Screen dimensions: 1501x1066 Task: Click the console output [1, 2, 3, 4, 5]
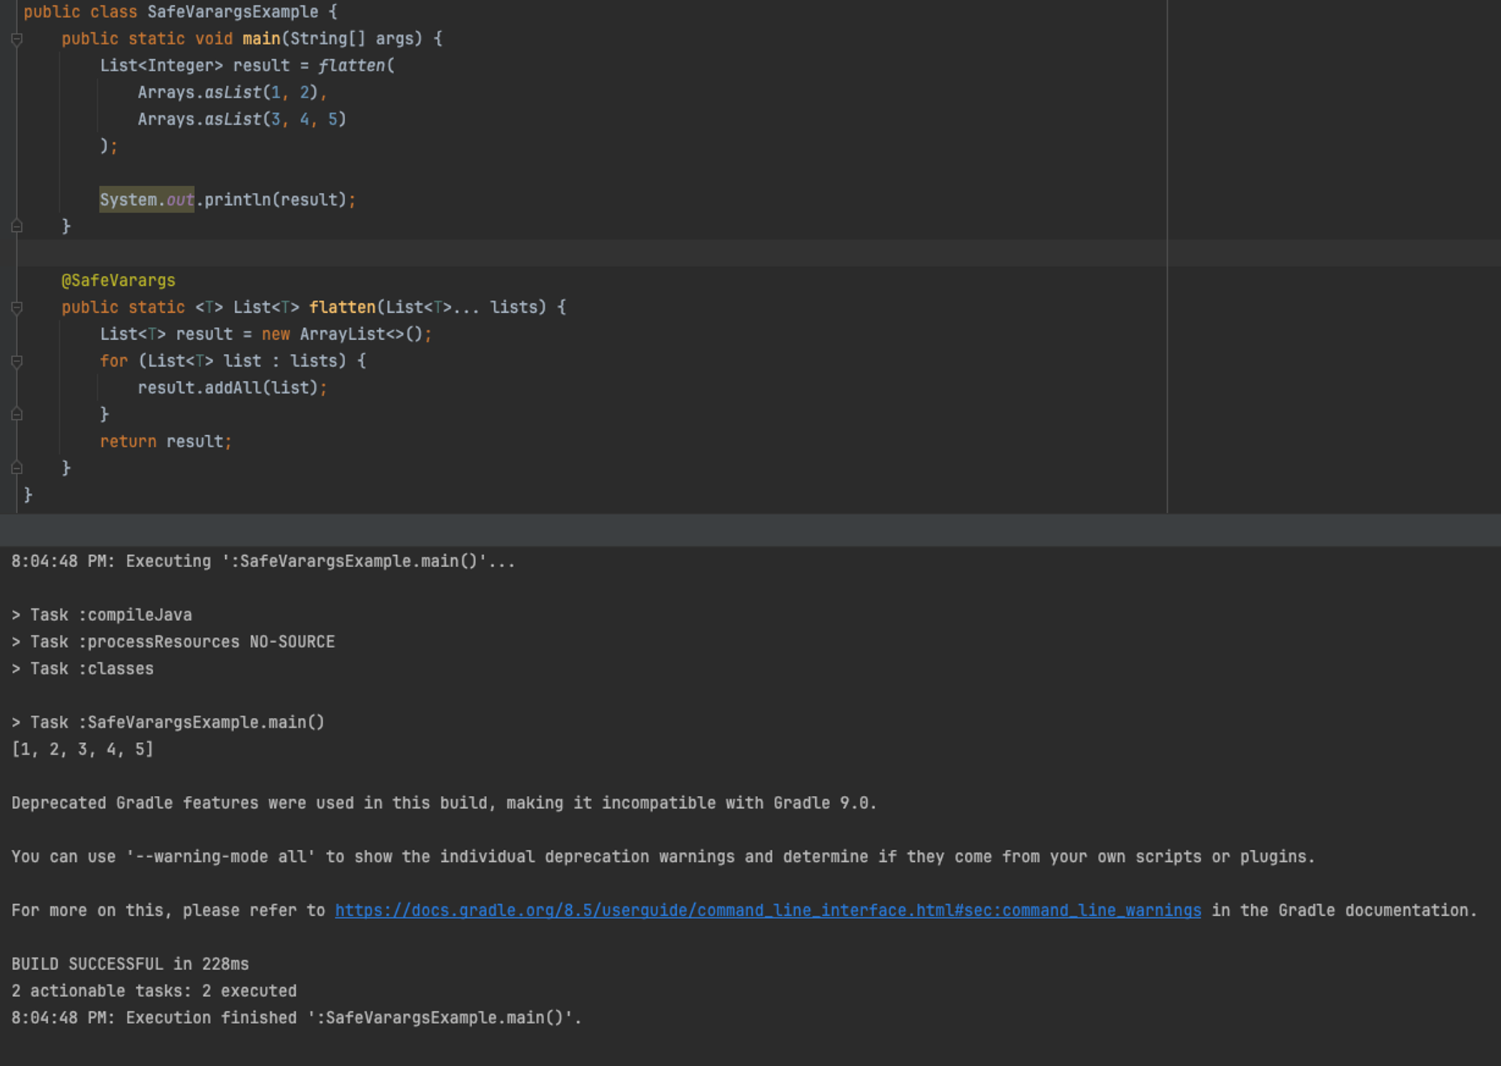[x=83, y=749]
